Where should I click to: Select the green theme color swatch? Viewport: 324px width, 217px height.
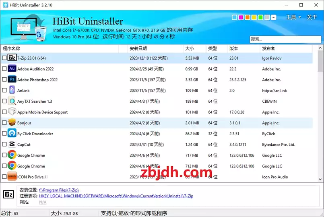(x=260, y=17)
